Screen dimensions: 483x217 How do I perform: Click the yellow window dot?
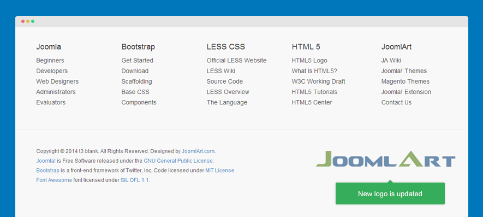click(28, 21)
